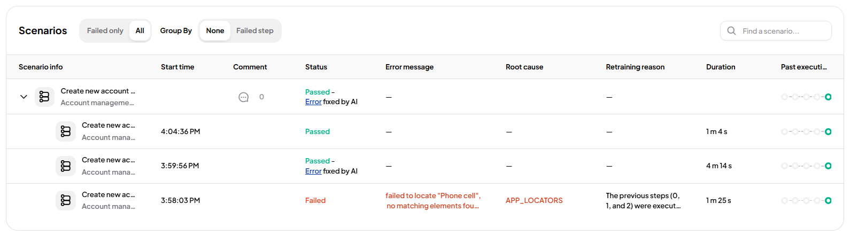
Task: Toggle the Failed only filter
Action: point(105,31)
